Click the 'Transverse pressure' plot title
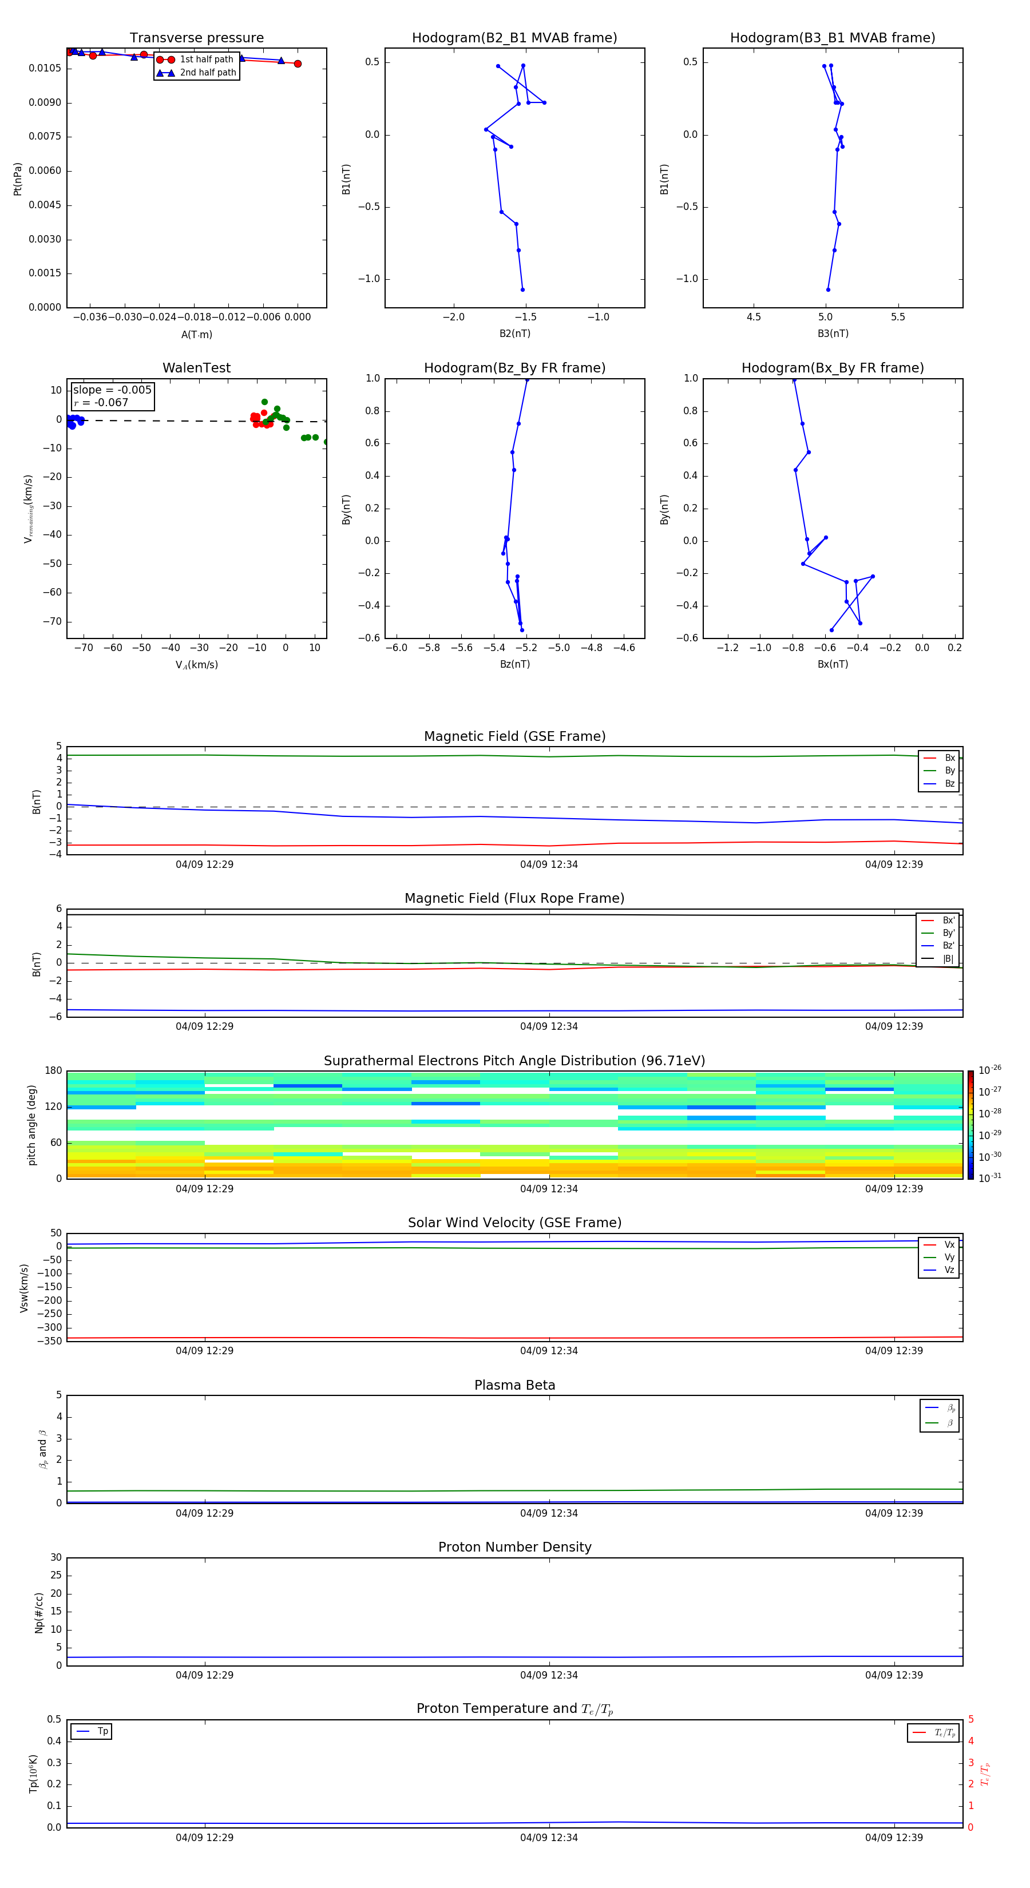This screenshot has height=1888, width=1030. tap(196, 38)
